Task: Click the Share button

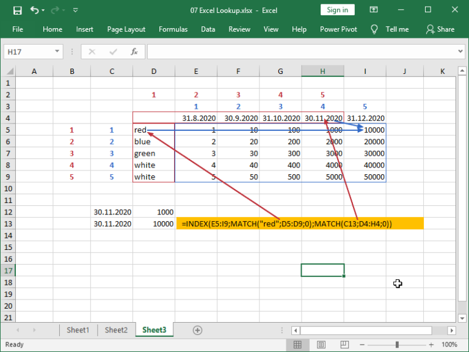Action: [x=440, y=29]
